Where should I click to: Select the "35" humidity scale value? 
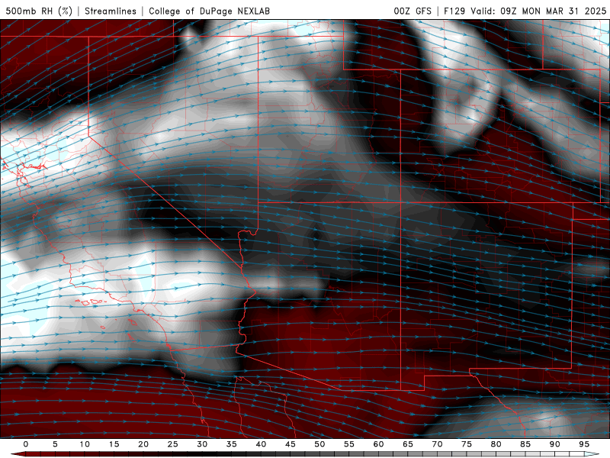(x=232, y=444)
